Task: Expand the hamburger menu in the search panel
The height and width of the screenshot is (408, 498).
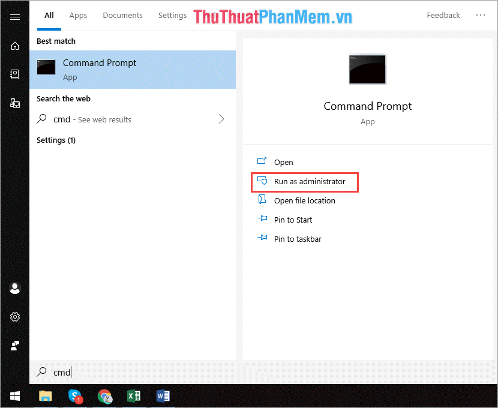Action: tap(14, 16)
